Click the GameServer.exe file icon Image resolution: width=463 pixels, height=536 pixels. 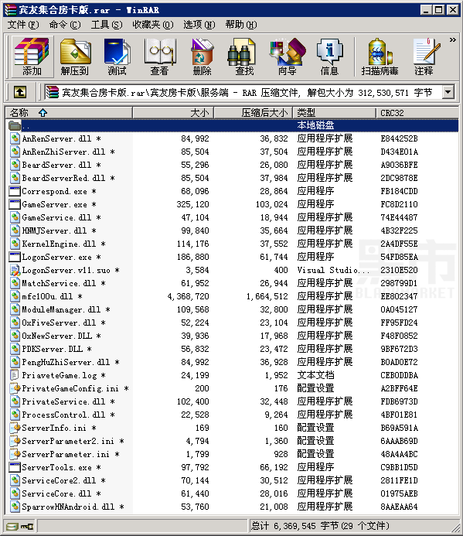click(x=15, y=204)
